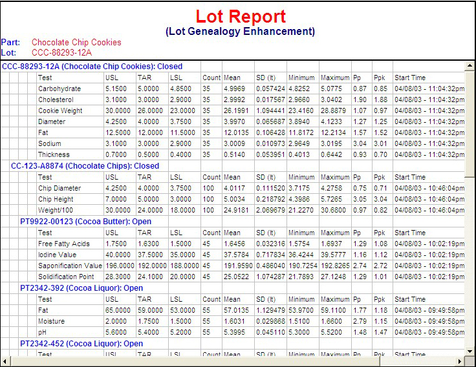Click the lot number CCC-88293-12A in the report header

point(61,52)
